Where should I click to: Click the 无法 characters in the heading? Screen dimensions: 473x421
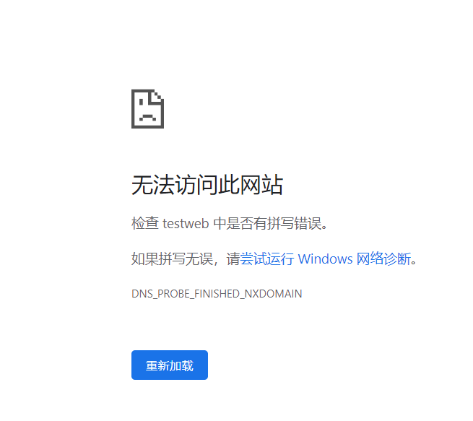[153, 185]
